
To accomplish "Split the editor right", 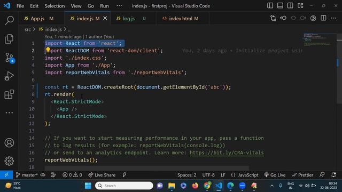I will [323, 18].
